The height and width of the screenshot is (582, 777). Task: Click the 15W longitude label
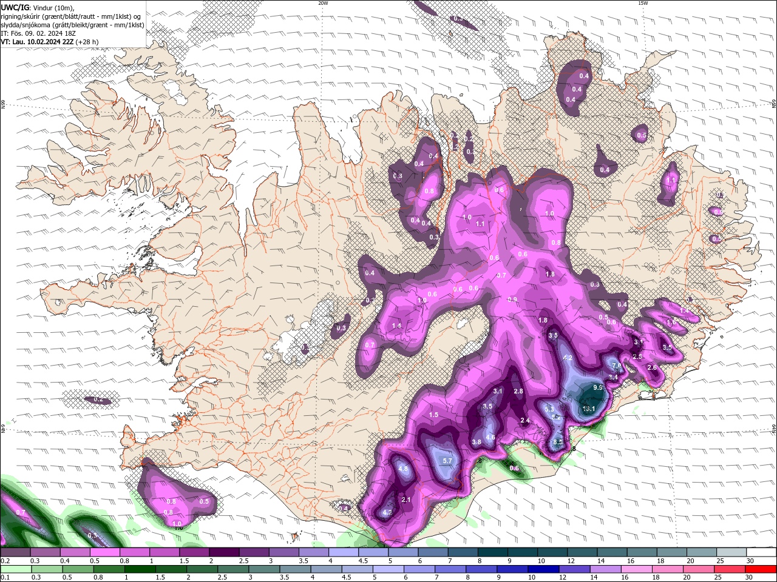tap(643, 3)
